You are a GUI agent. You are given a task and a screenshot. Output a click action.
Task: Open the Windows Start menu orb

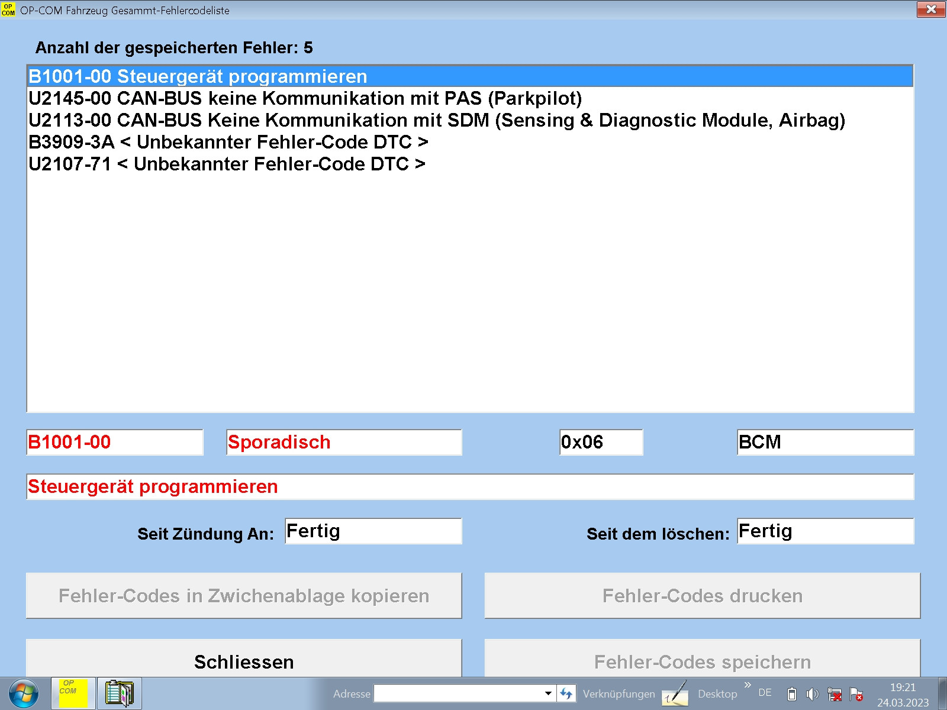coord(24,693)
